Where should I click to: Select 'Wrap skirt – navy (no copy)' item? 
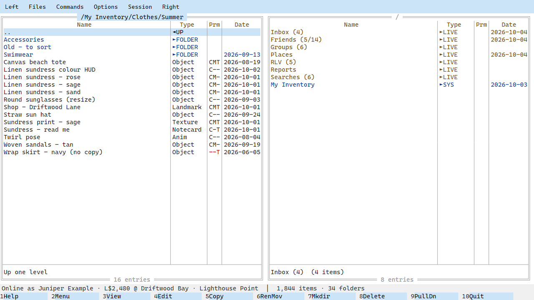click(x=132, y=152)
